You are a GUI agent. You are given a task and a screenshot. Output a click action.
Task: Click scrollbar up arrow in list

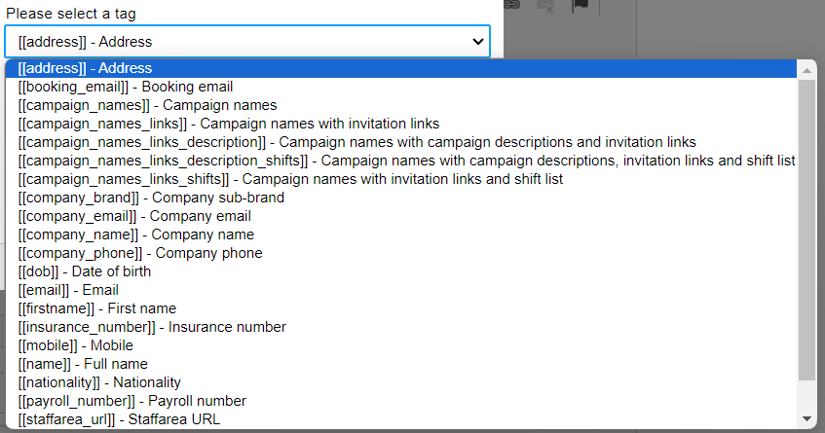pyautogui.click(x=806, y=70)
